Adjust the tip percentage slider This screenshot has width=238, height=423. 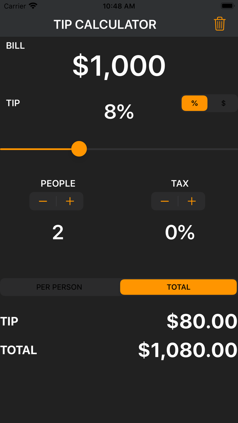click(79, 149)
